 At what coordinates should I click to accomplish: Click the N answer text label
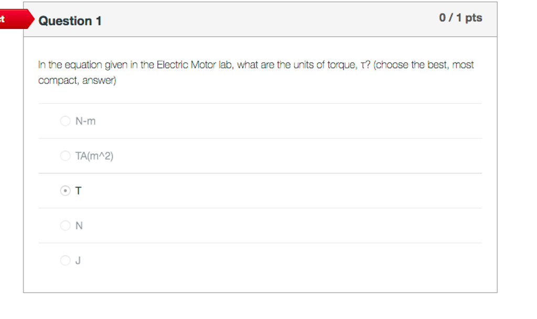pos(78,225)
